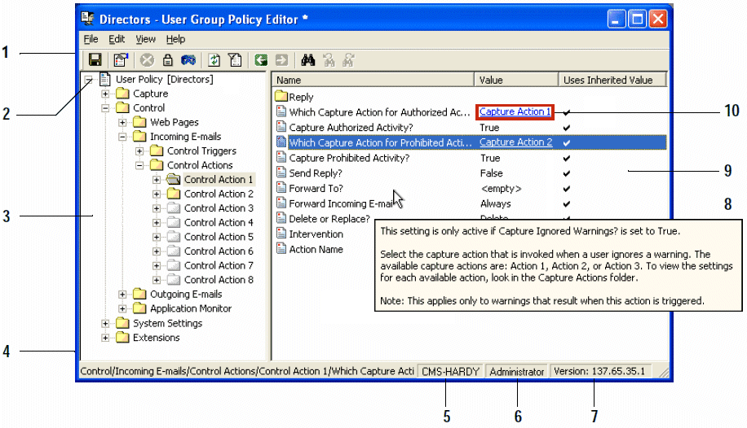Select Control Action 5 in the tree
The height and width of the screenshot is (428, 747).
click(x=219, y=237)
